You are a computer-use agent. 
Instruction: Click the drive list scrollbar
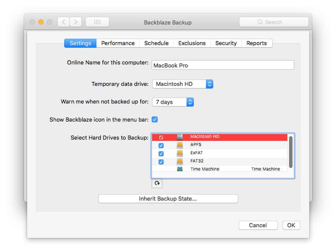(291, 152)
